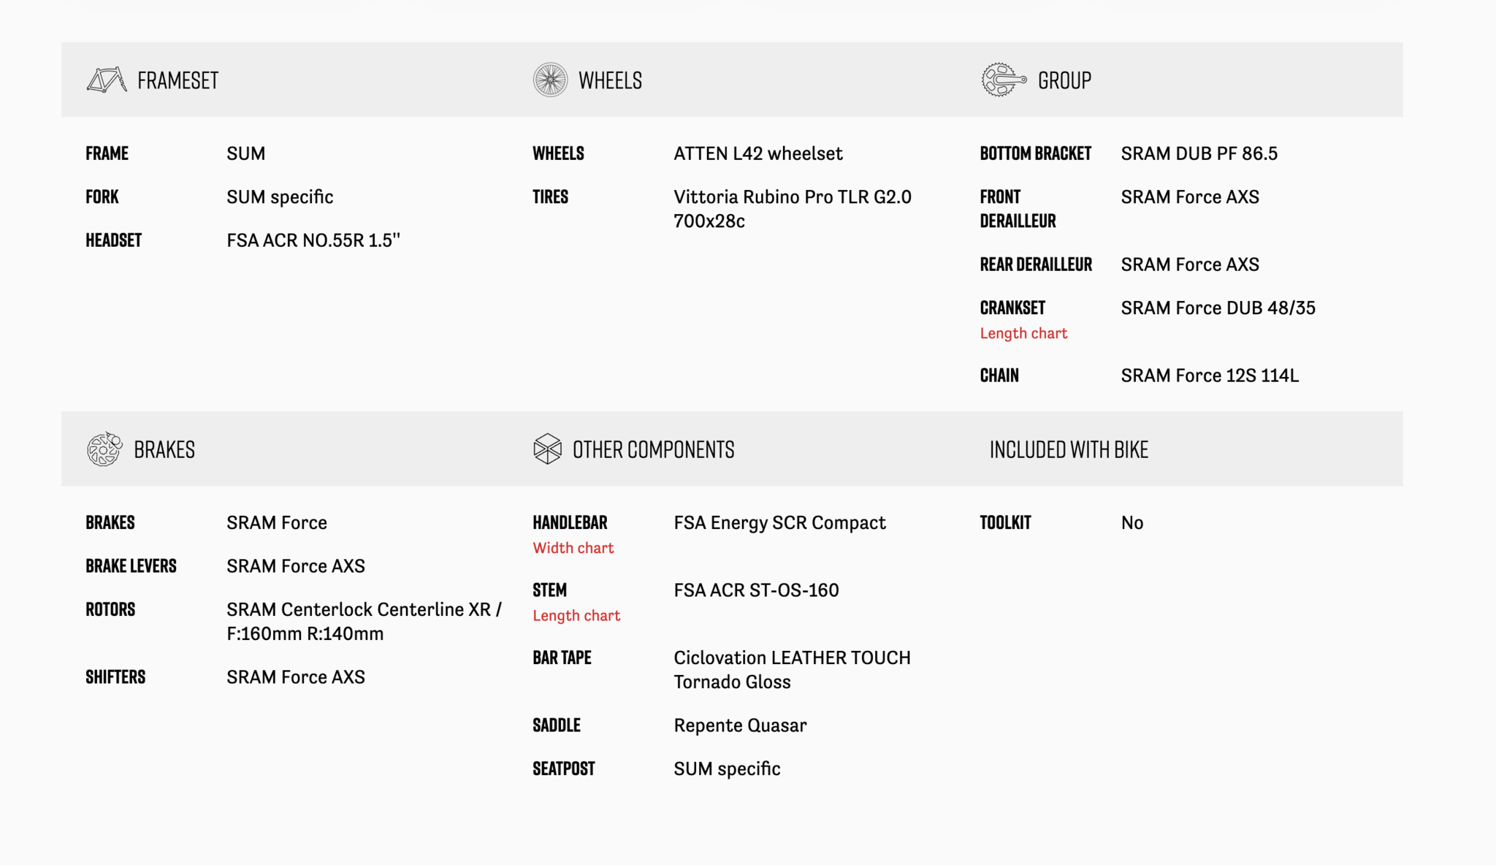
Task: Select headset value FSA ACR NO.55R 1.5''
Action: click(x=313, y=240)
